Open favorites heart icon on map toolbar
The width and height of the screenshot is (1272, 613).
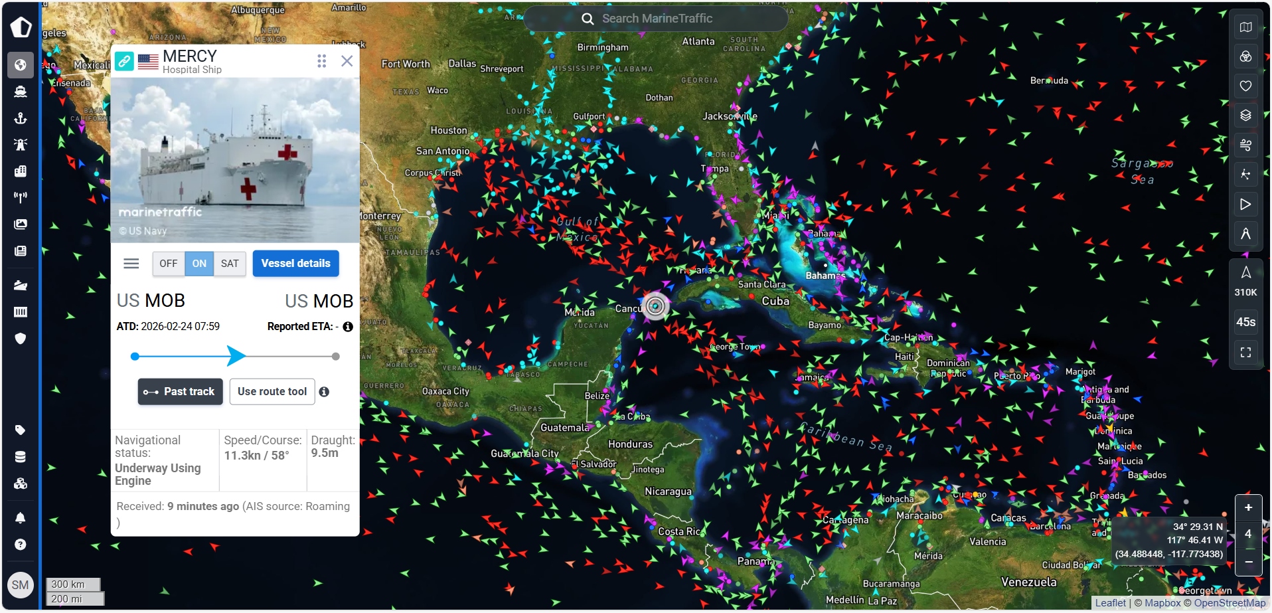click(1245, 86)
